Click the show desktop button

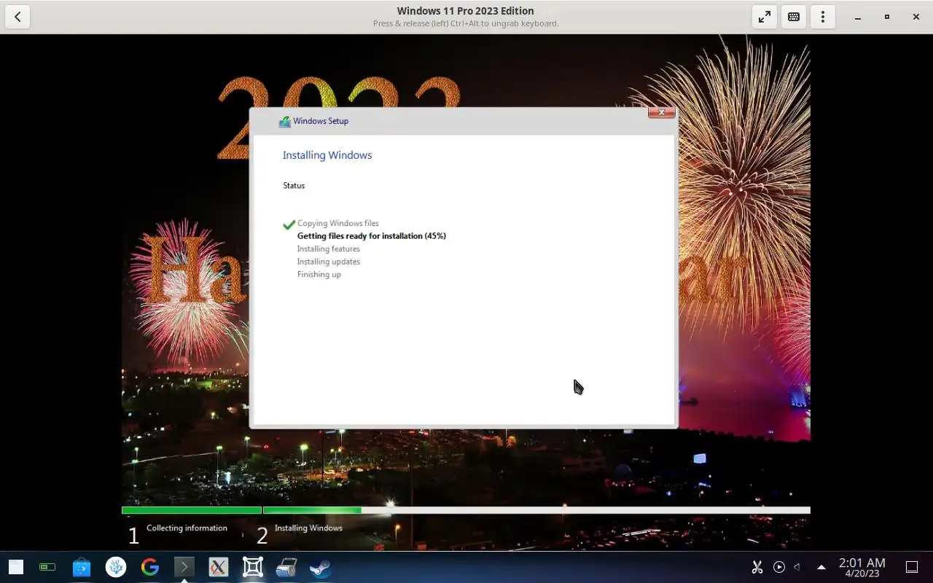click(911, 567)
